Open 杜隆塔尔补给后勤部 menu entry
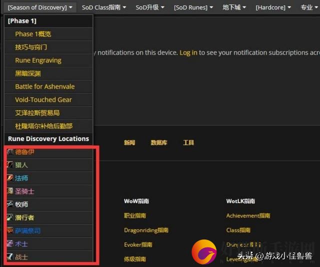Viewport: 320px width, 267px height. (48, 126)
